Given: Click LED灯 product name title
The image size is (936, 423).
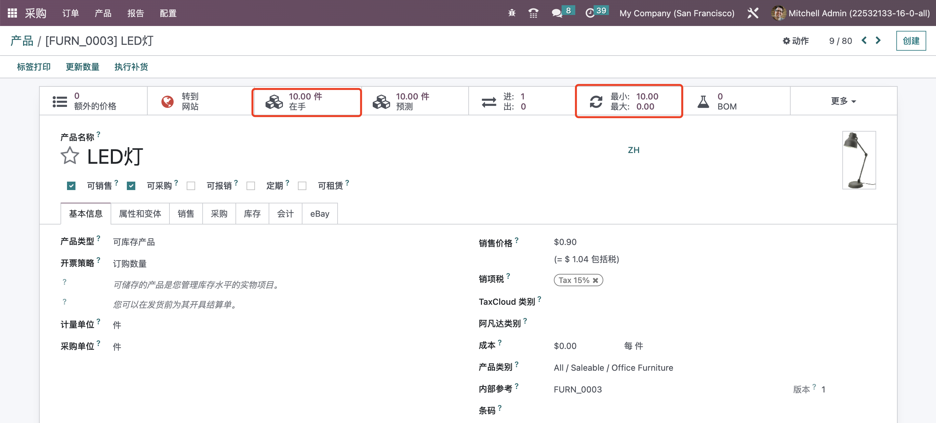Looking at the screenshot, I should pos(115,157).
